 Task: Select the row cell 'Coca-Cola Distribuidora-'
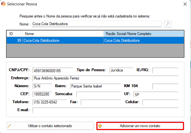[63, 40]
